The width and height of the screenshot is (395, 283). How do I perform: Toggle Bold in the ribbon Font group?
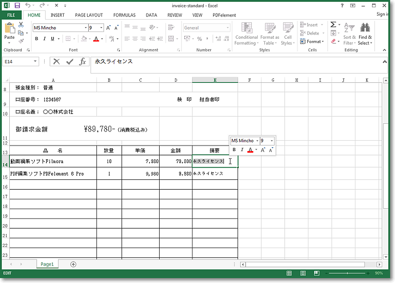click(37, 39)
